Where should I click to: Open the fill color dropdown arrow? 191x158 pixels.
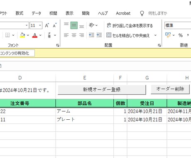pos(28,35)
